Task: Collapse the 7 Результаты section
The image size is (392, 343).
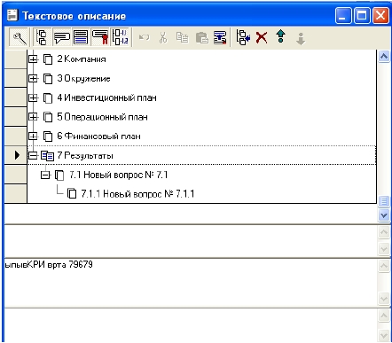Action: pos(33,155)
